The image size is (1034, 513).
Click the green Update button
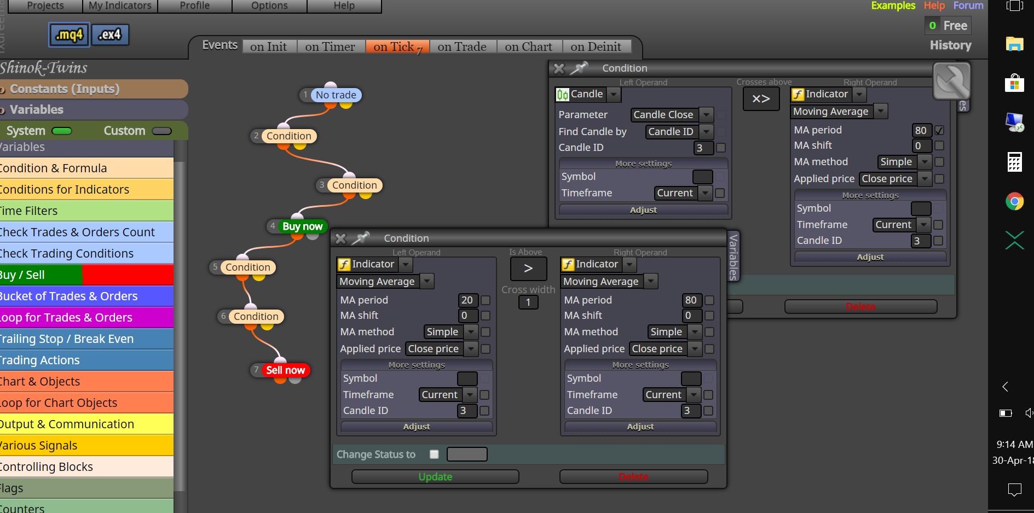coord(435,477)
